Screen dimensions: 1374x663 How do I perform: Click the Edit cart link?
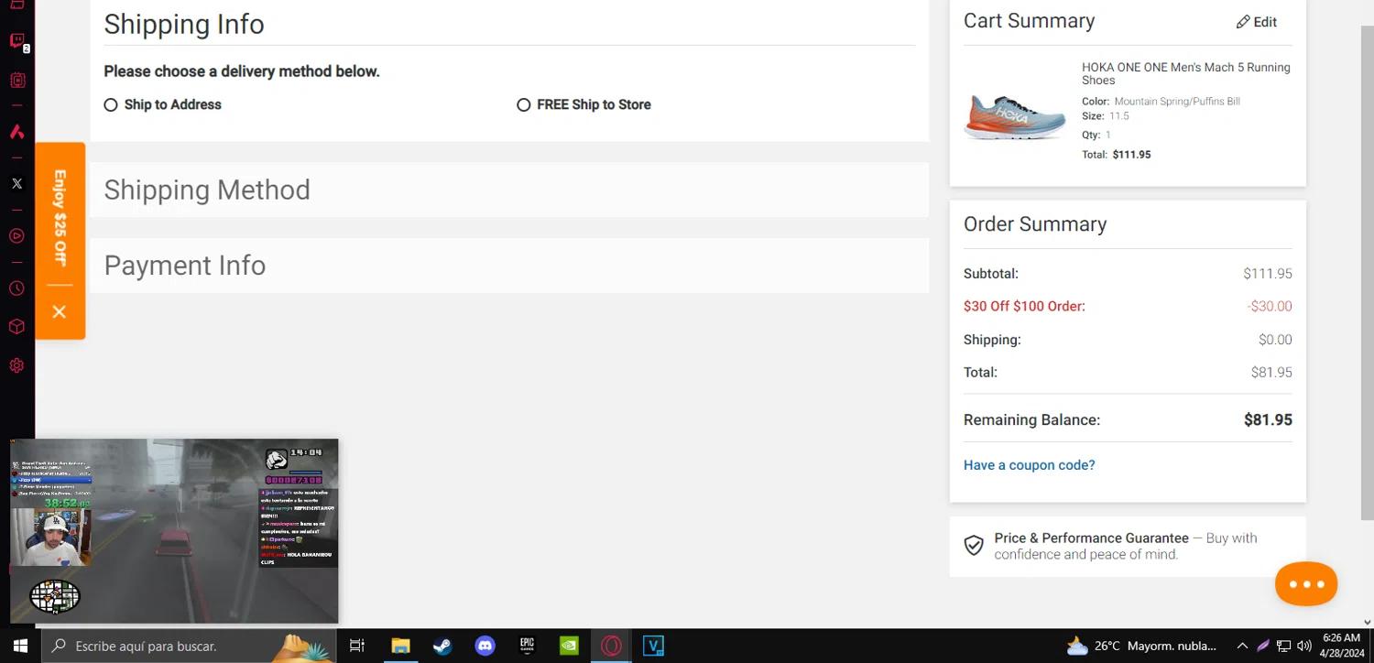click(x=1257, y=22)
